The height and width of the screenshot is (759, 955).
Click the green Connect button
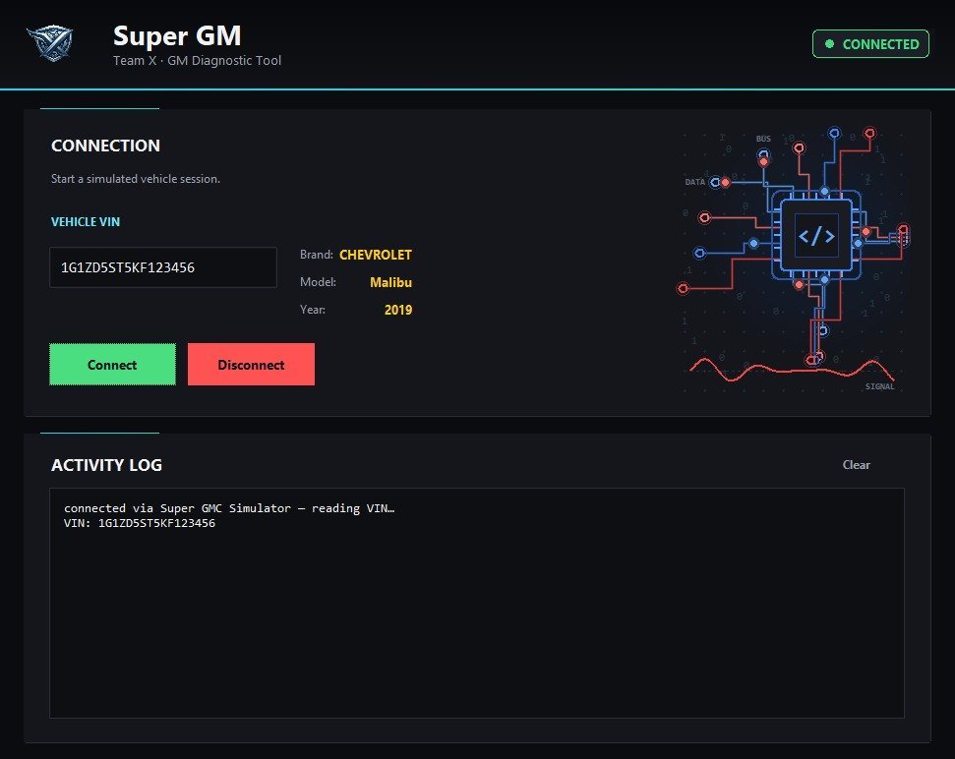pyautogui.click(x=113, y=364)
